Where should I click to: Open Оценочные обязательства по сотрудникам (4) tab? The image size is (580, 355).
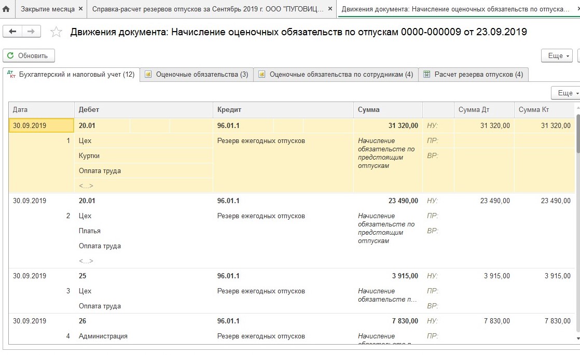point(336,75)
